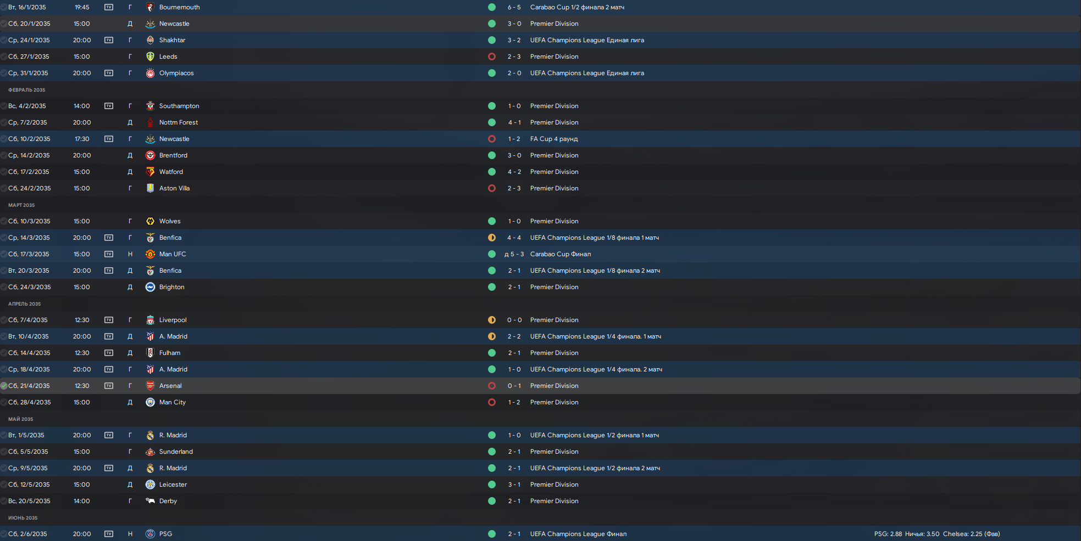The image size is (1081, 541).
Task: Click the Bournemouth club crest icon
Action: [150, 7]
